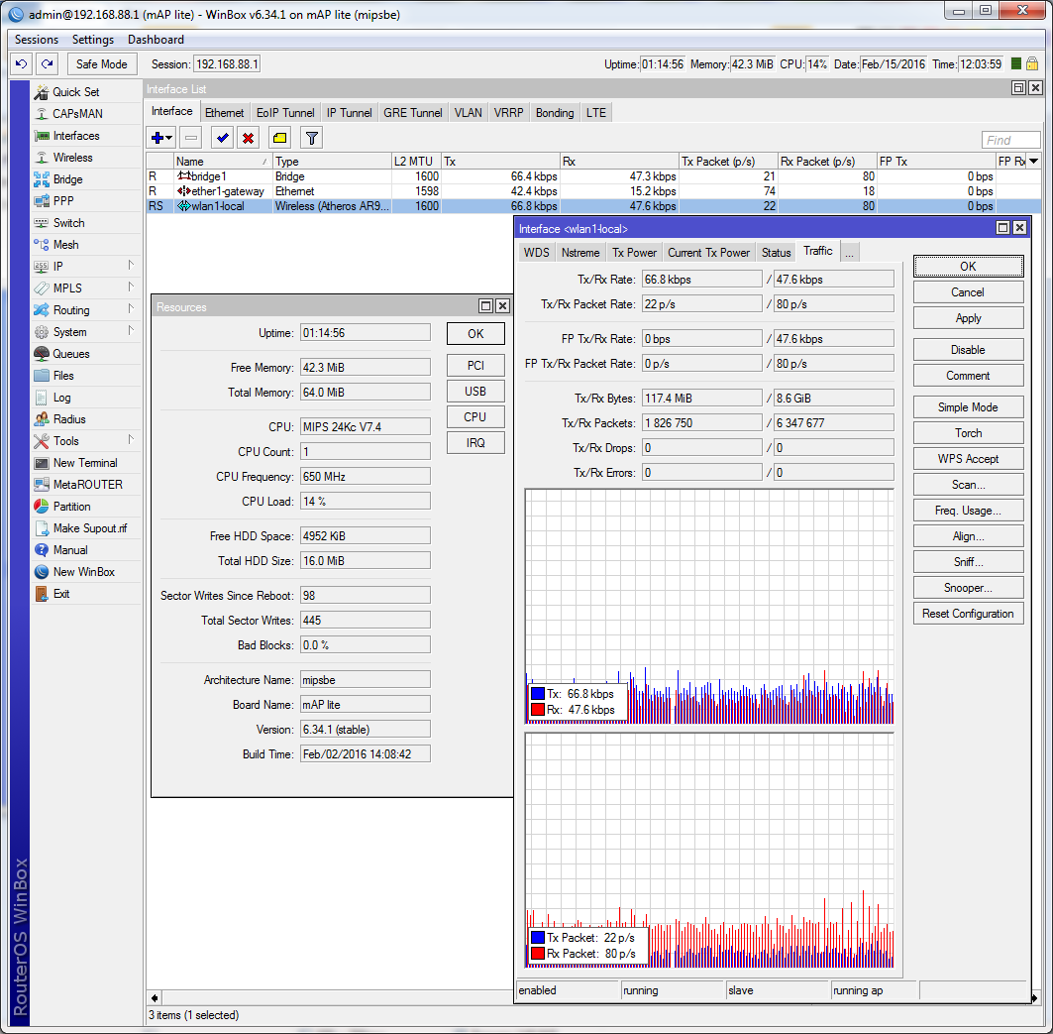Viewport: 1053px width, 1034px height.
Task: Toggle the Safe Mode button
Action: click(101, 63)
